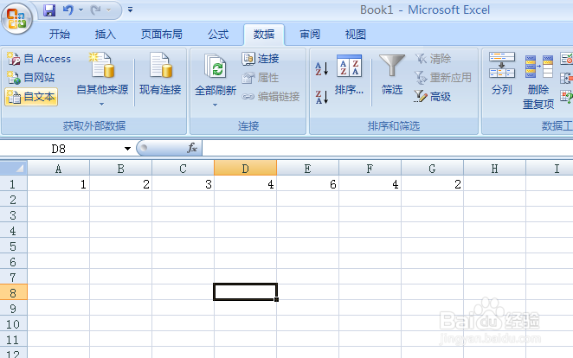Open 现有连接 existing connections
This screenshot has height=358, width=573.
tap(160, 74)
